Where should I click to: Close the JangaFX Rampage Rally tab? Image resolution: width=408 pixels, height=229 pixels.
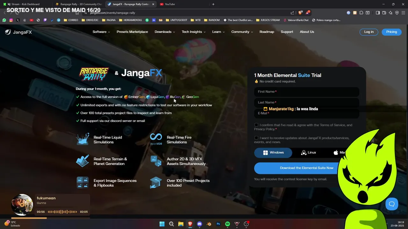[x=153, y=4]
